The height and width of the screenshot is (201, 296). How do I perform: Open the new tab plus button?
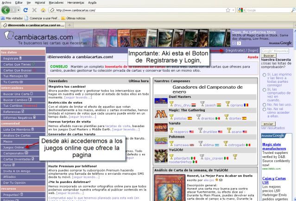pos(69,25)
